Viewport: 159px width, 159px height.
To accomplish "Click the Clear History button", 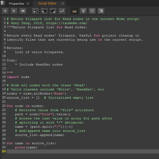I will (23, 11).
